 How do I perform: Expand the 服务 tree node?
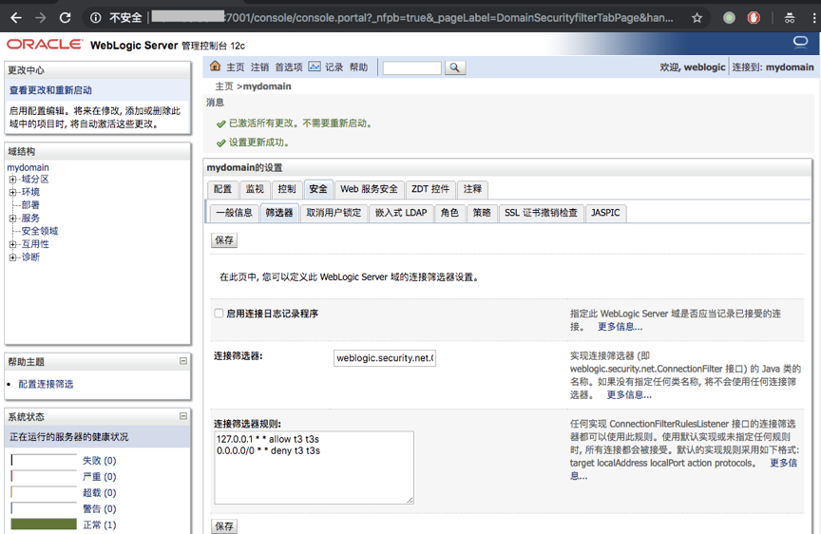click(x=12, y=219)
